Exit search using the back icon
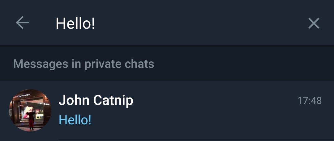The width and height of the screenshot is (334, 141). [x=22, y=23]
